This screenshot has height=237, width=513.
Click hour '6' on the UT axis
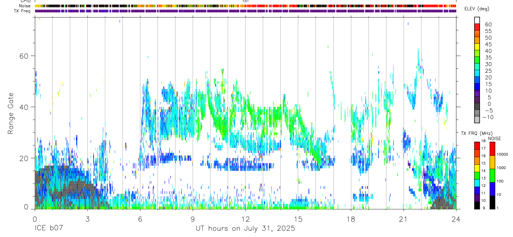(140, 219)
